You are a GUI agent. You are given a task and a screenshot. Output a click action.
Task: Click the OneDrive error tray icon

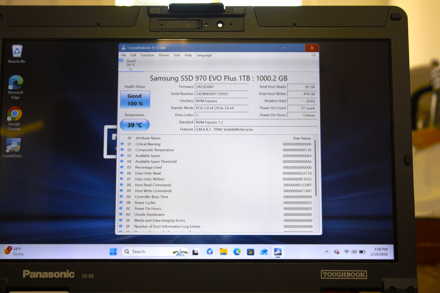(x=337, y=252)
